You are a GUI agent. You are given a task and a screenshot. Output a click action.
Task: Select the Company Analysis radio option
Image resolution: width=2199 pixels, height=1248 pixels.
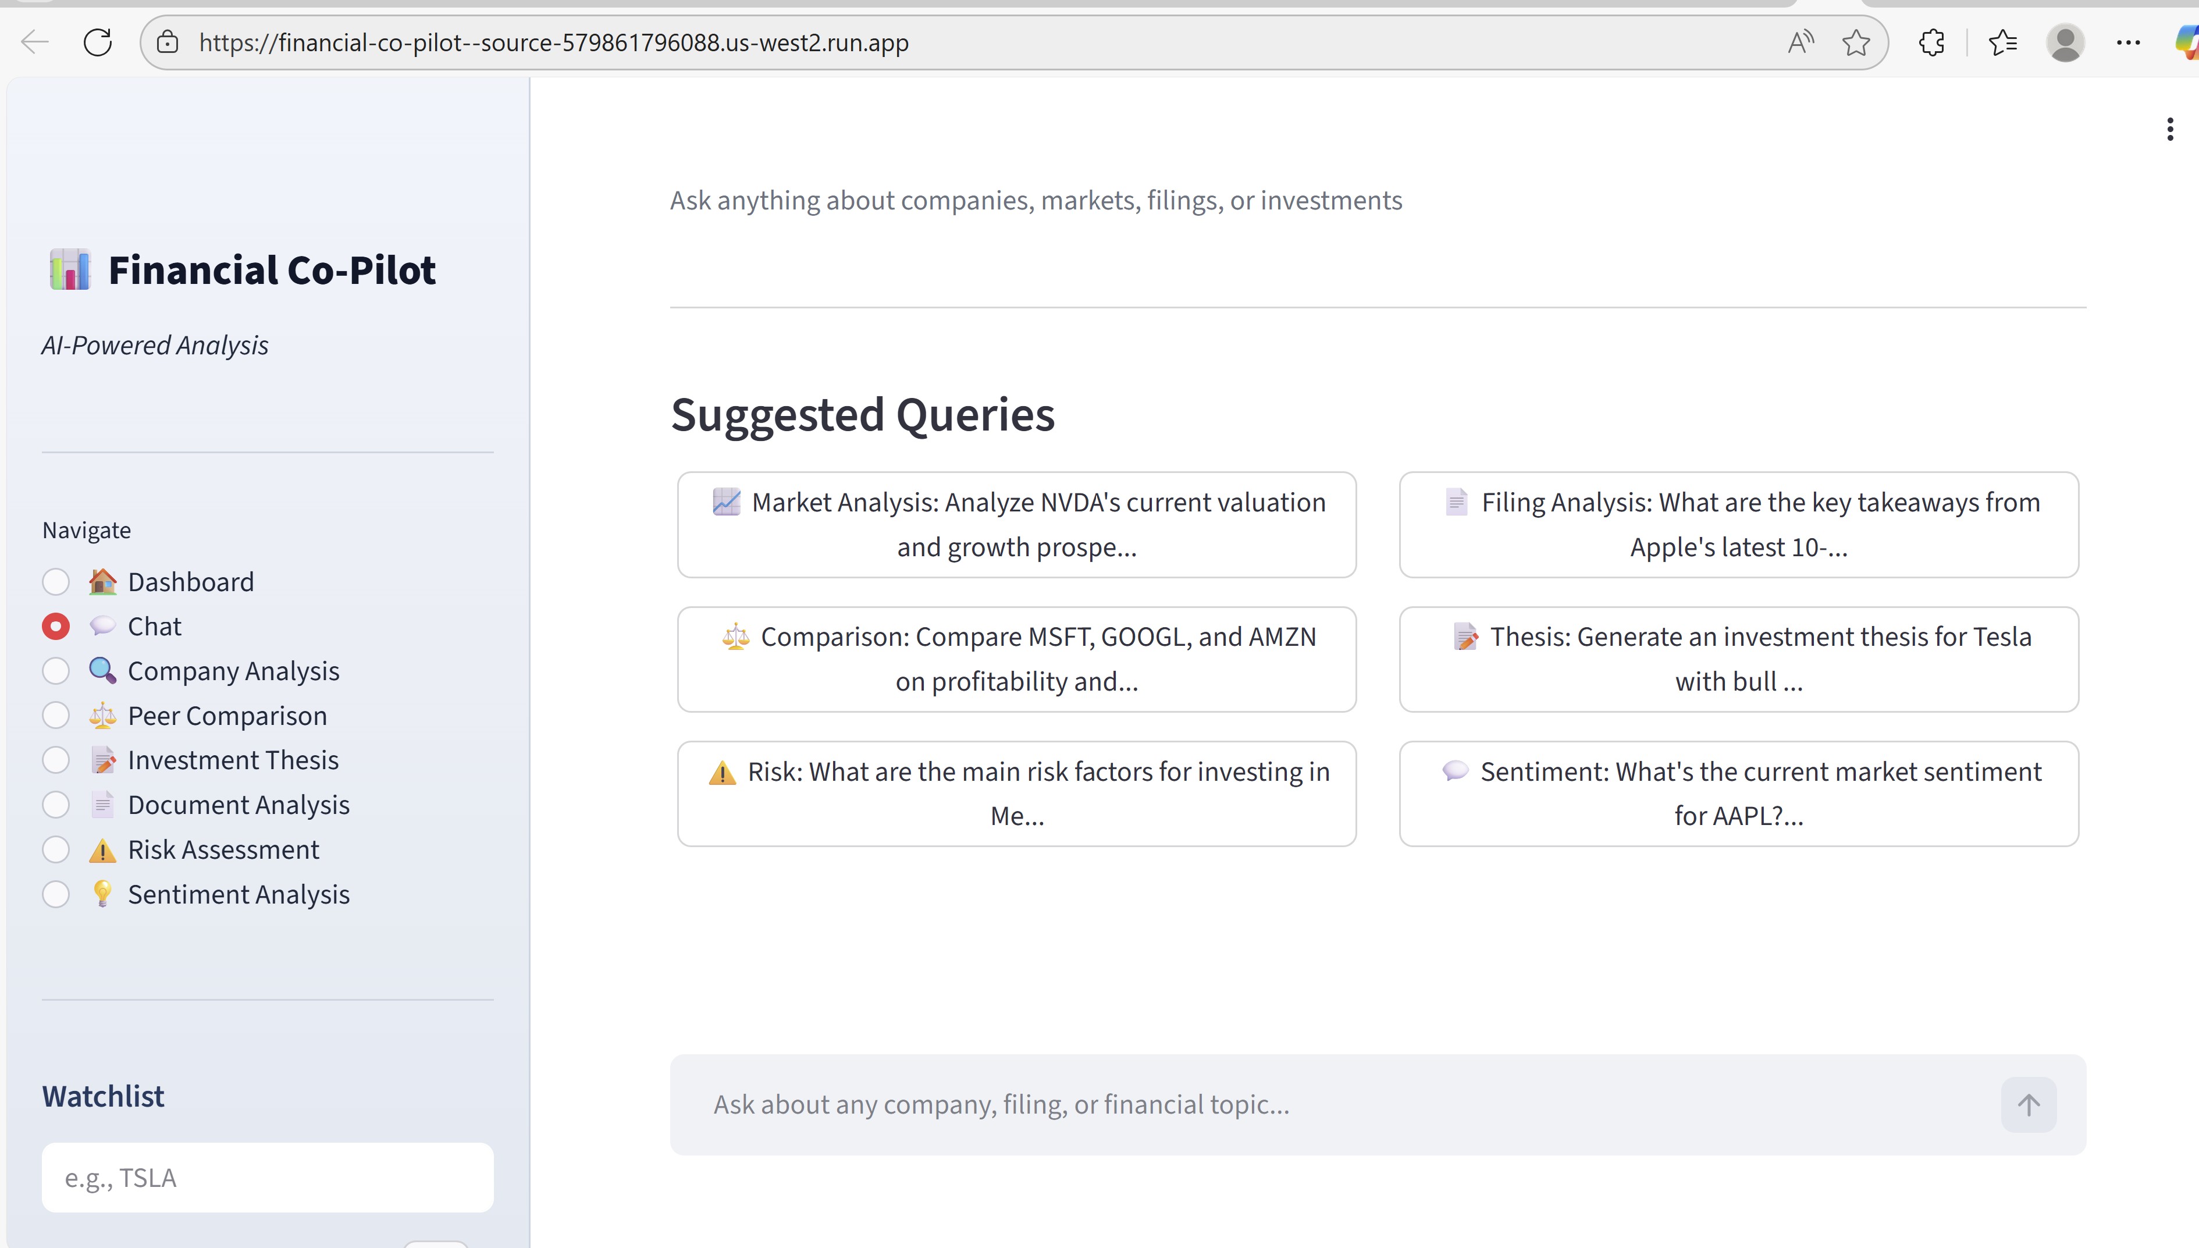point(56,671)
